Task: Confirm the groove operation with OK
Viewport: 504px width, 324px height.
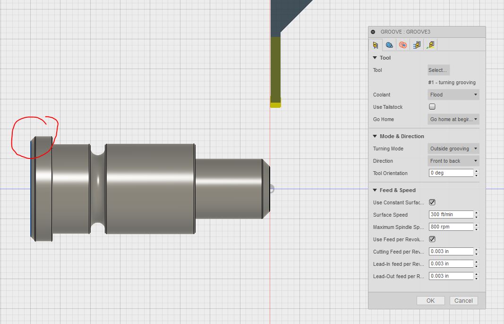Action: (x=430, y=300)
